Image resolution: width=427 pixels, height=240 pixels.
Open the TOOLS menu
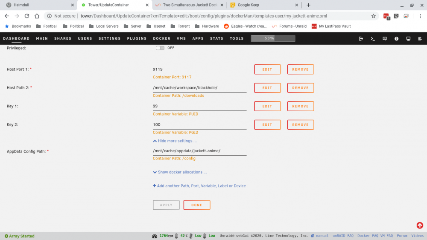pyautogui.click(x=237, y=39)
